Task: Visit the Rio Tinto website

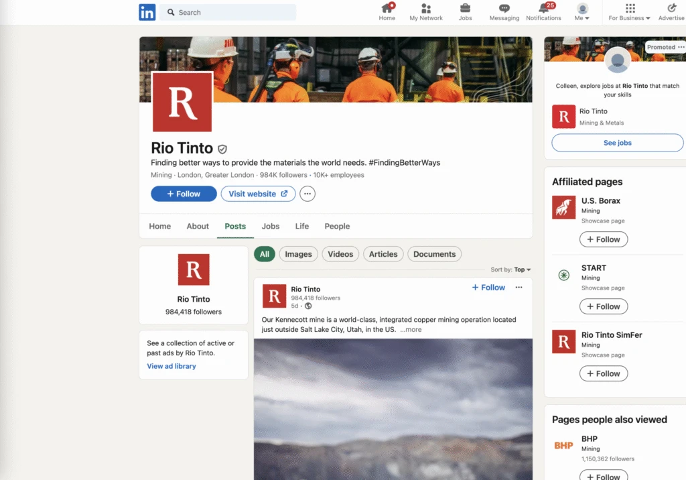Action: coord(258,194)
